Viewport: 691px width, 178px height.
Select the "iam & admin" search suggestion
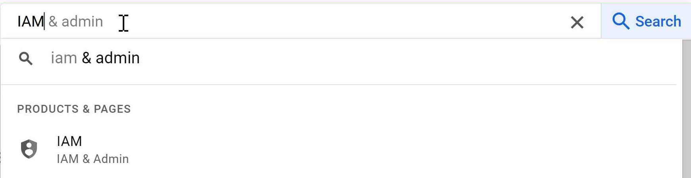point(95,58)
